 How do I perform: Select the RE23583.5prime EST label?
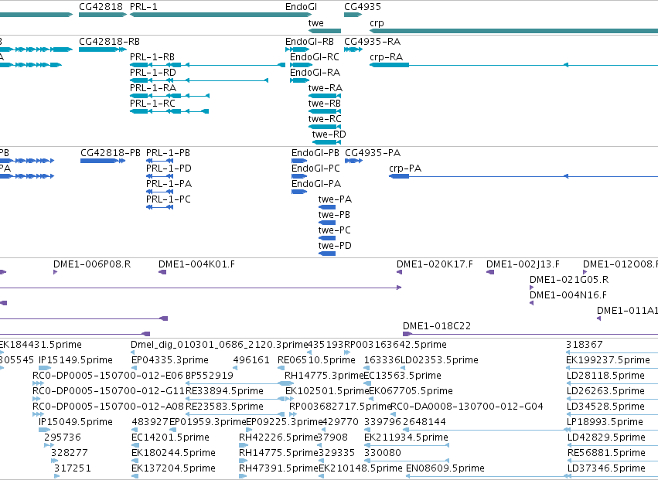coord(224,407)
